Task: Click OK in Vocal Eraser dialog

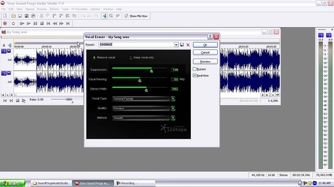Action: [x=205, y=45]
